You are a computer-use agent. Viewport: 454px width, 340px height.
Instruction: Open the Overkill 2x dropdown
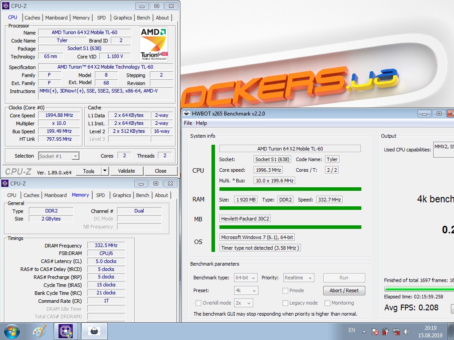pyautogui.click(x=243, y=303)
